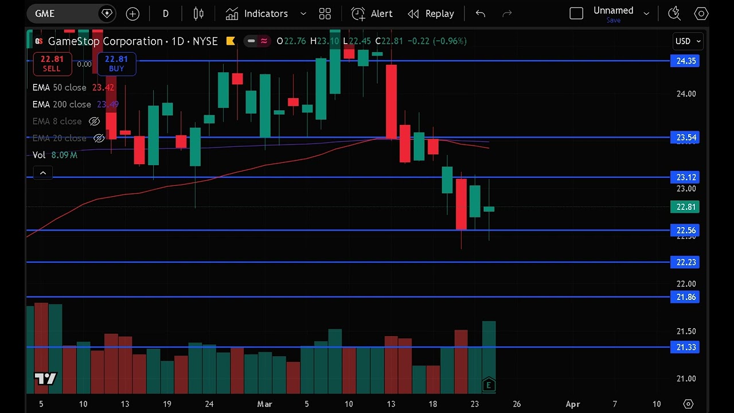Create a new Alert
The image size is (734, 413).
coord(372,13)
